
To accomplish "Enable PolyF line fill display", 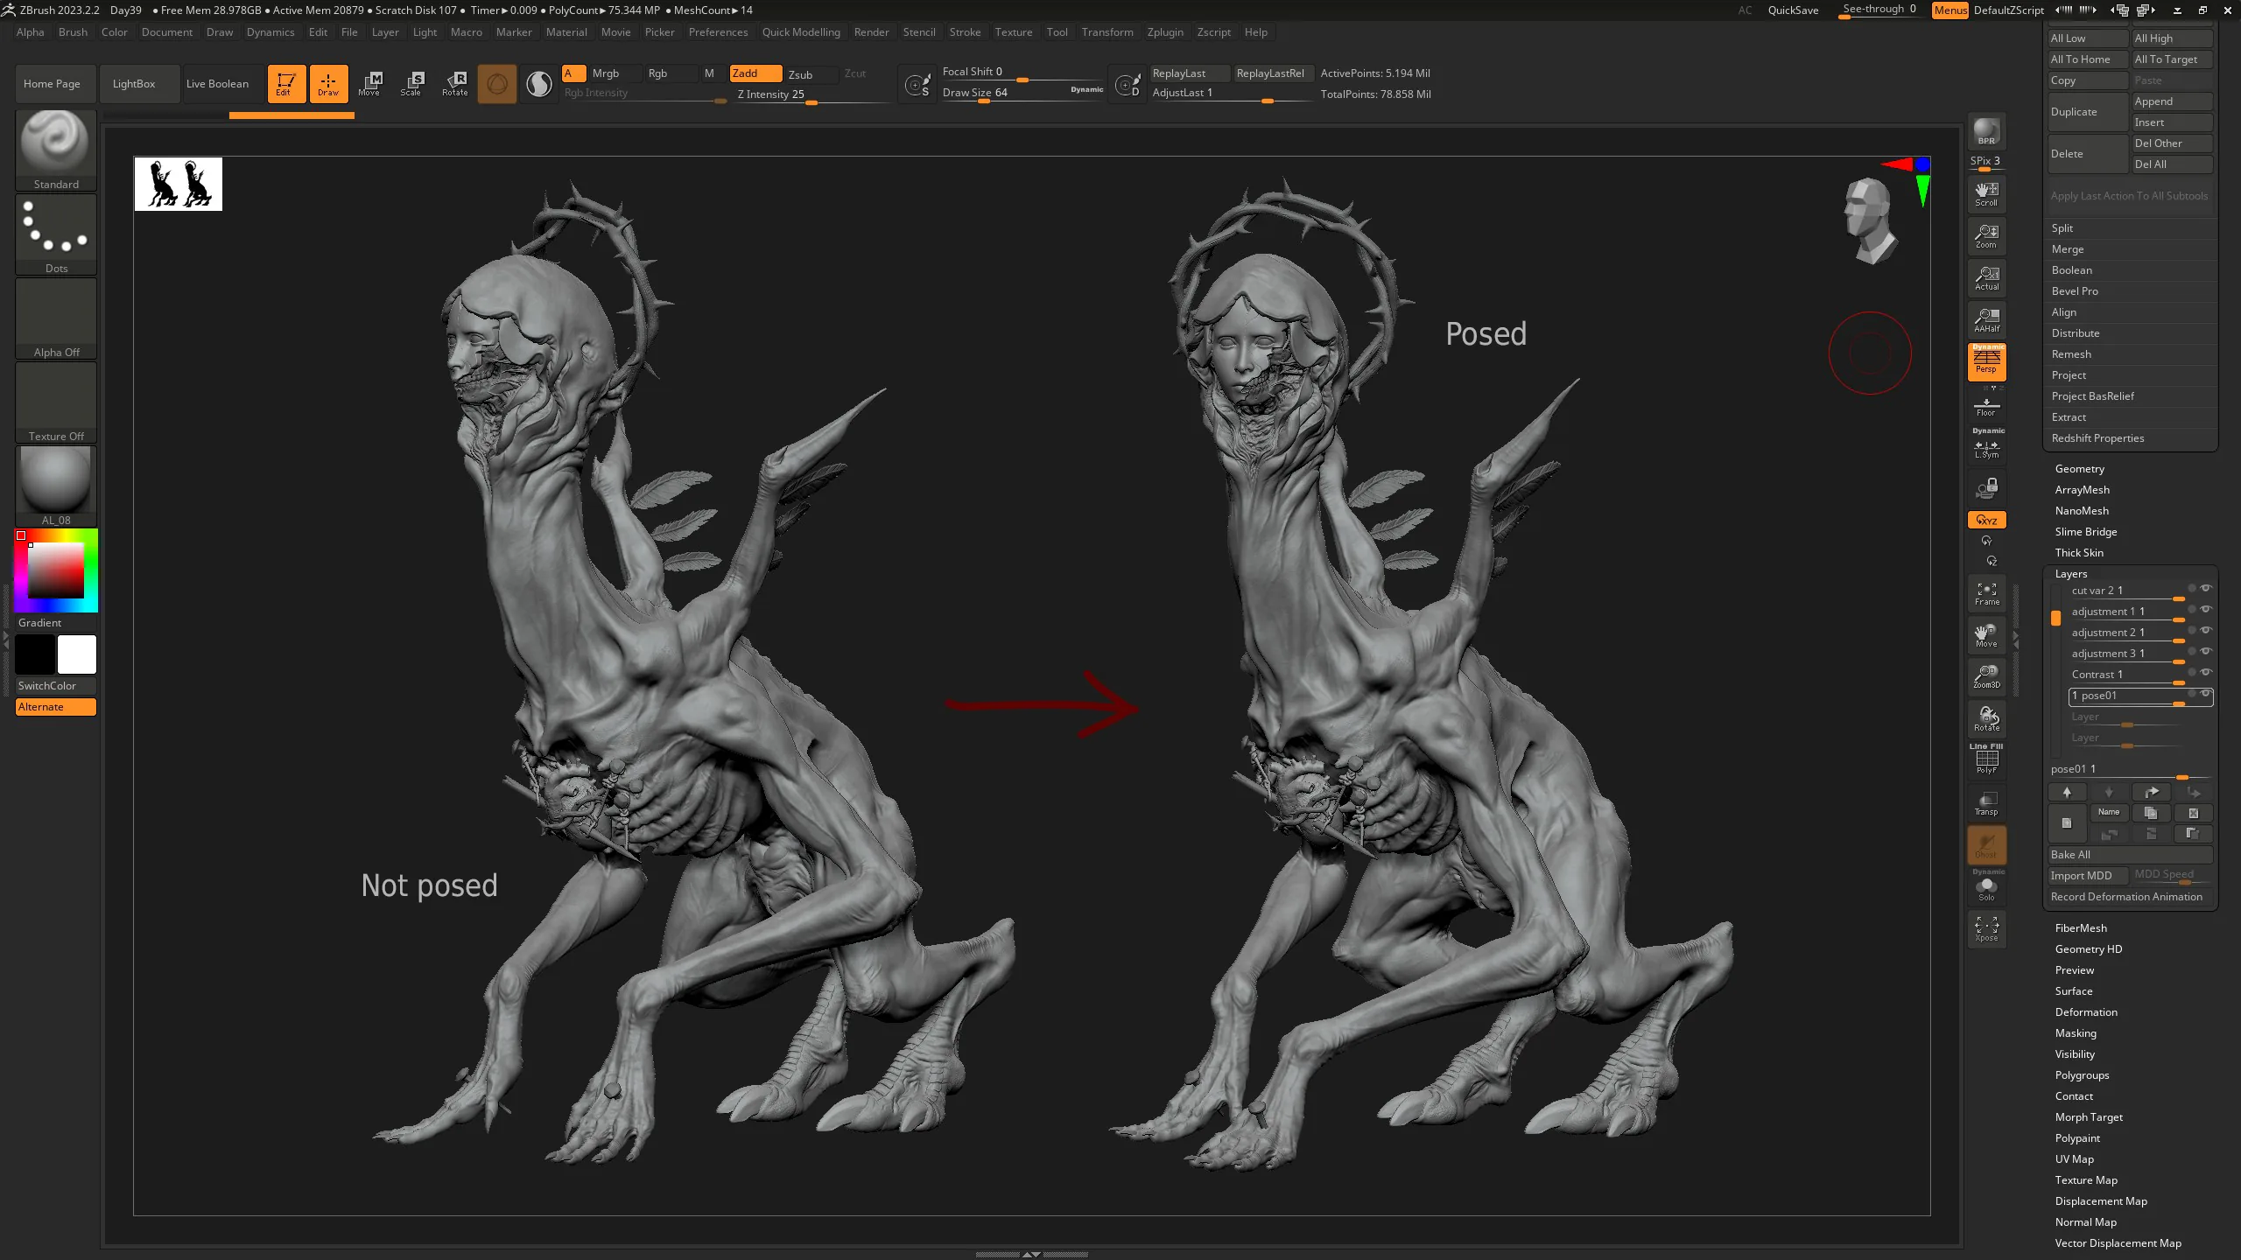I will click(1986, 759).
